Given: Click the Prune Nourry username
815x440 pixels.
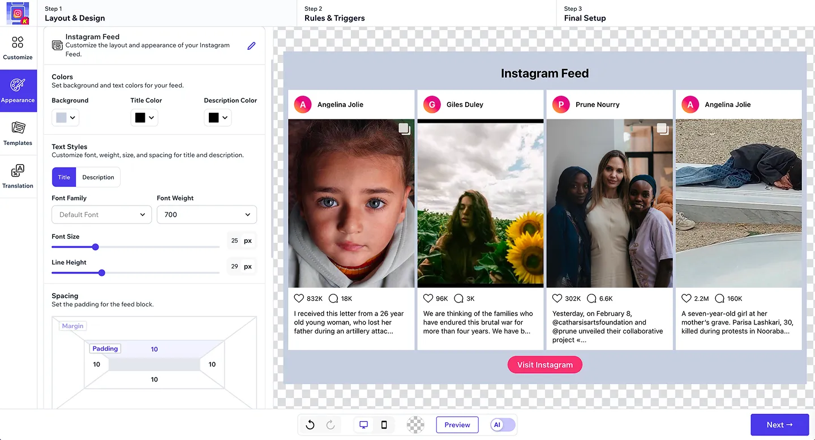Looking at the screenshot, I should pyautogui.click(x=598, y=105).
